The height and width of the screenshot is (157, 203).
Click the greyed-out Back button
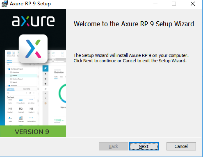(x=114, y=146)
